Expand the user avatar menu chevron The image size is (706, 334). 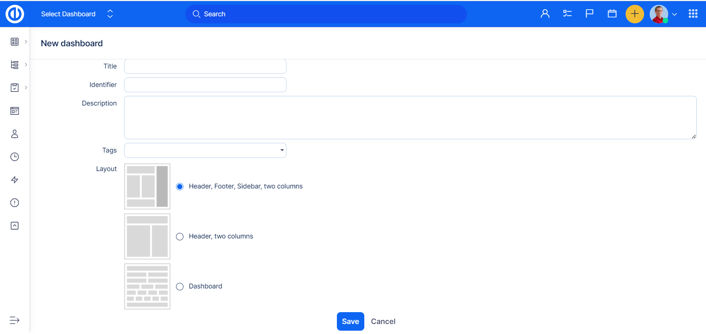click(x=674, y=14)
